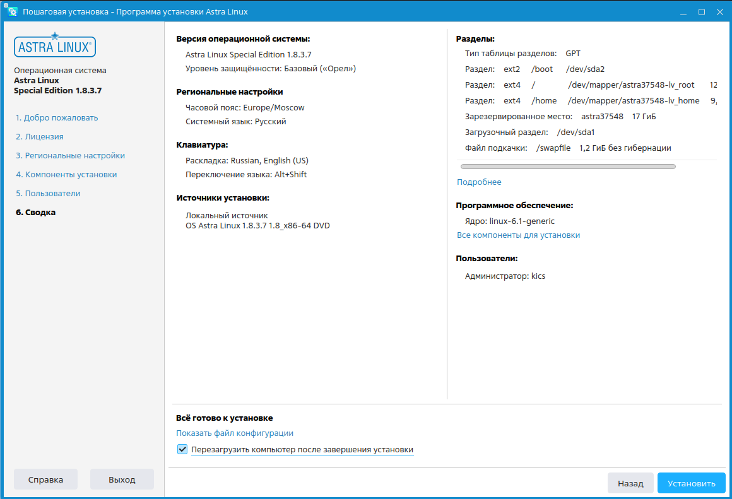
Task: Click the Клавиатура: heading
Action: (202, 145)
